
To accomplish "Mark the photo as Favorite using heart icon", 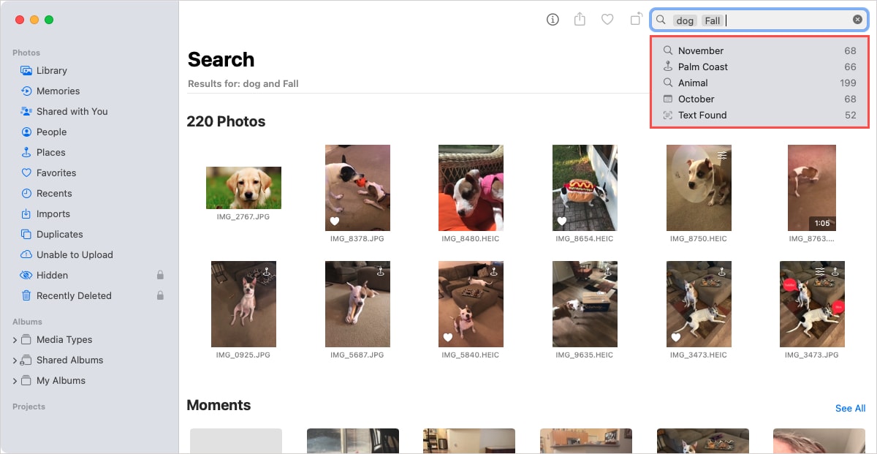I will click(607, 20).
